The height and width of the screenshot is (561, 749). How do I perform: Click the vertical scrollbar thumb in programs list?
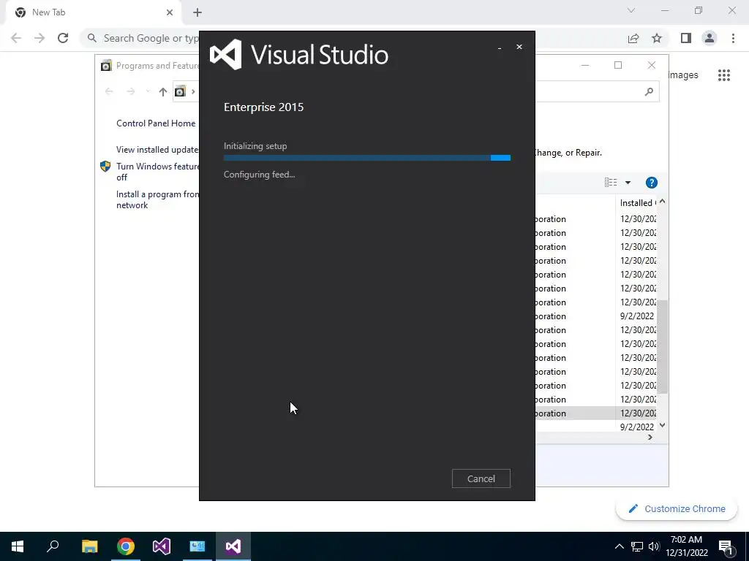point(662,347)
